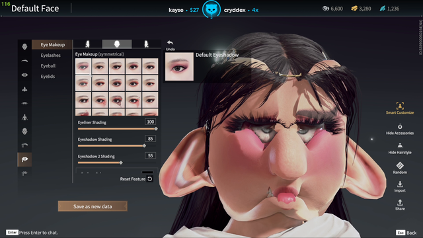Open the black color swatch below sliders
Image resolution: width=423 pixels, height=238 pixels.
(x=147, y=172)
